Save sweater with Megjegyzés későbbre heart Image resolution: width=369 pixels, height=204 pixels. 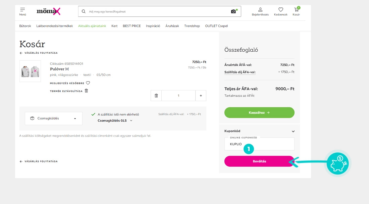point(88,83)
